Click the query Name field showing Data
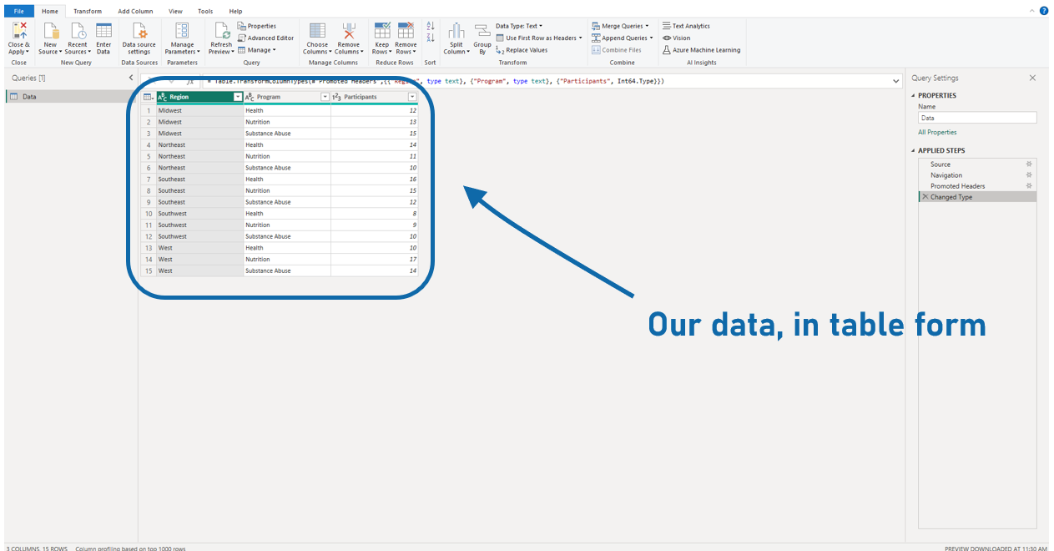Screen dimensions: 1054x551 tap(976, 117)
